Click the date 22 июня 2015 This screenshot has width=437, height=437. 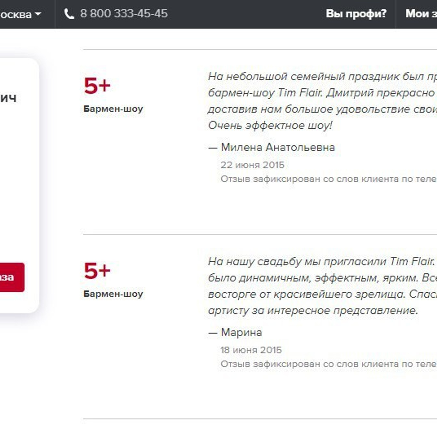[252, 165]
